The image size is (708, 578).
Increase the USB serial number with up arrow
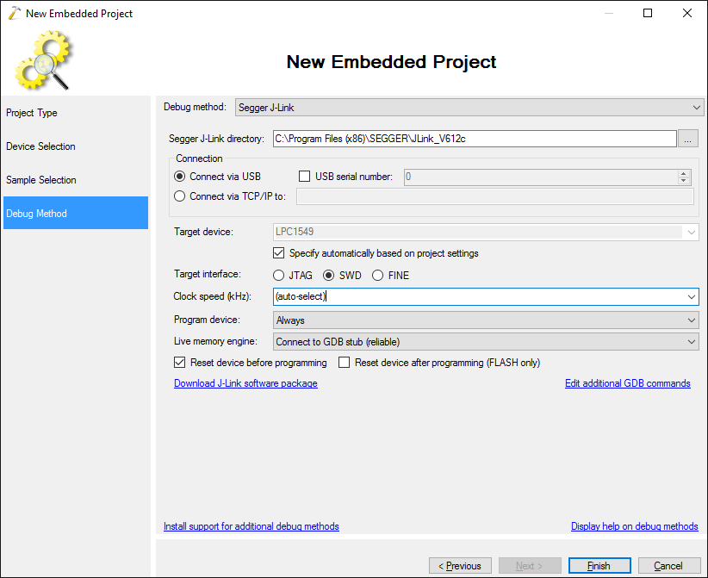[684, 173]
